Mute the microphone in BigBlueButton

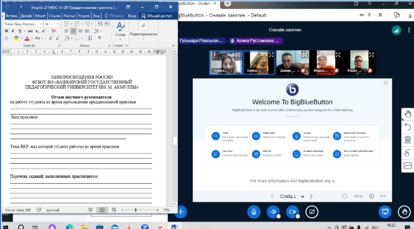(x=254, y=212)
